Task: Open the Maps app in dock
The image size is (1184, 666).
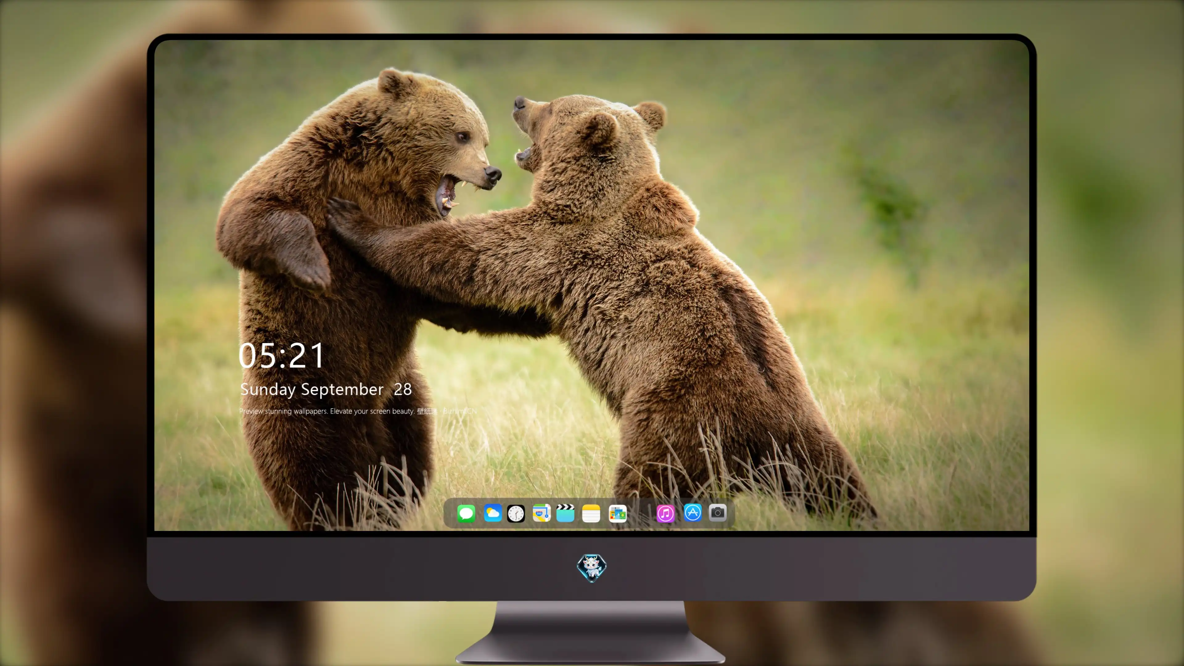Action: [x=541, y=513]
